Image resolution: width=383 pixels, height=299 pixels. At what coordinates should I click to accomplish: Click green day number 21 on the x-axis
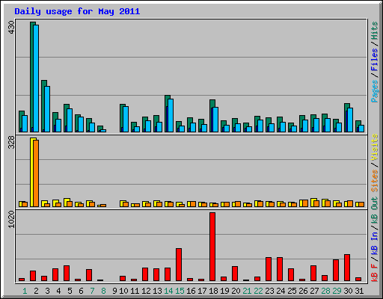[247, 291]
